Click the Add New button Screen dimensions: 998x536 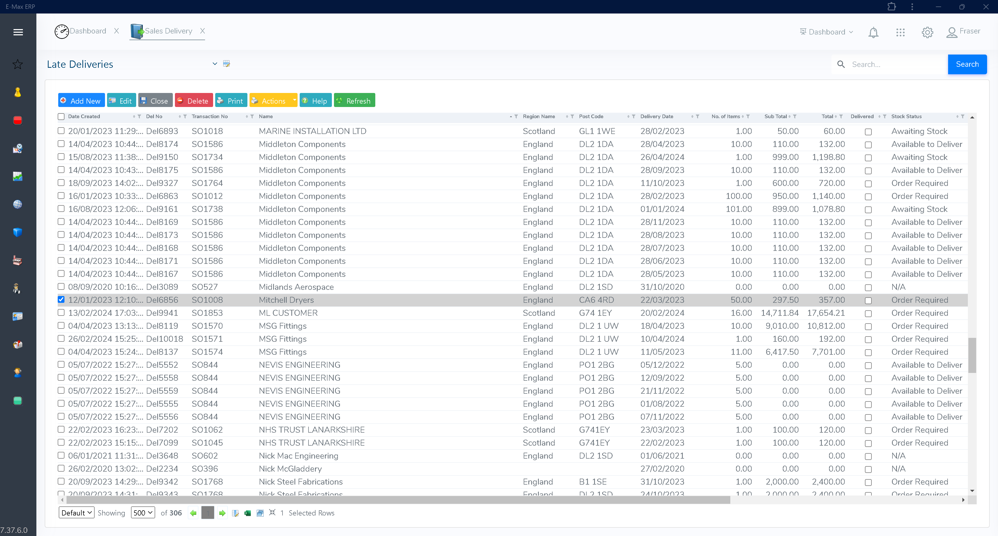pos(81,100)
